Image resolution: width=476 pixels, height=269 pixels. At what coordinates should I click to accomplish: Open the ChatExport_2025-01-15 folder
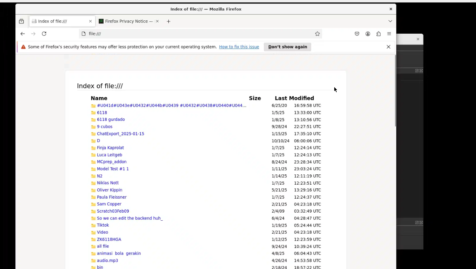pos(120,134)
